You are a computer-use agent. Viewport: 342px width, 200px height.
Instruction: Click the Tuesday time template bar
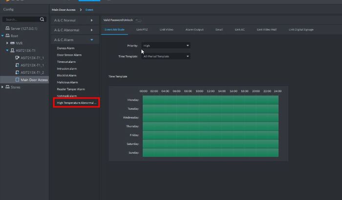[x=211, y=109]
